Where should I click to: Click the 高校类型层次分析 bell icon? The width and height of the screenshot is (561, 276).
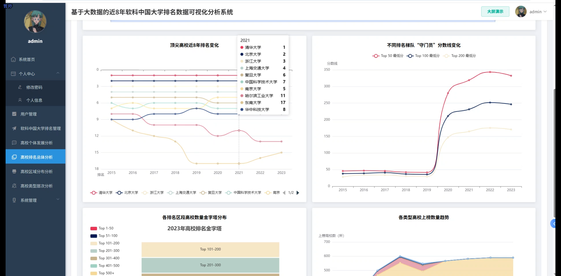point(14,186)
